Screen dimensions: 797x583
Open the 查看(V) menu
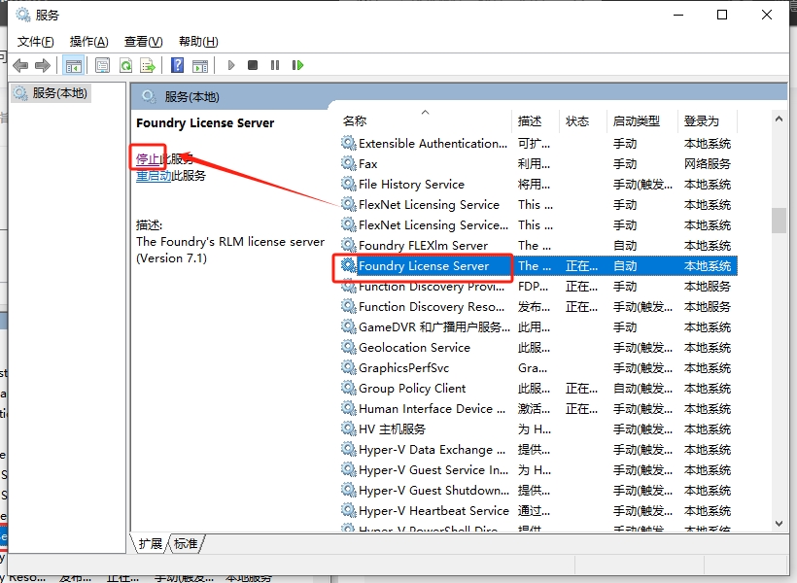click(x=143, y=41)
